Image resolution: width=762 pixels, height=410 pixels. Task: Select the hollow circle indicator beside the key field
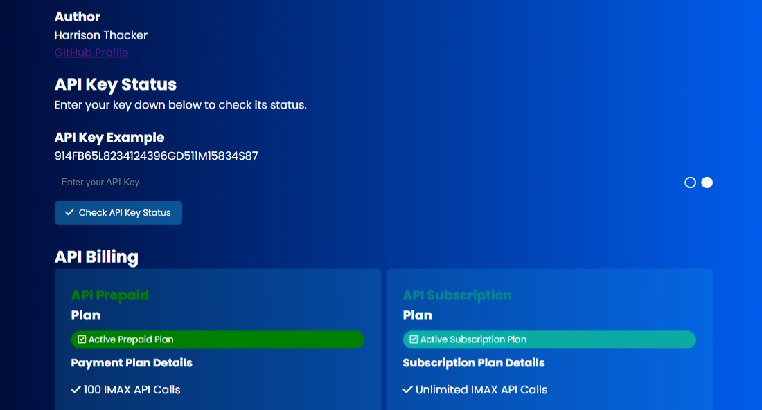pyautogui.click(x=690, y=183)
